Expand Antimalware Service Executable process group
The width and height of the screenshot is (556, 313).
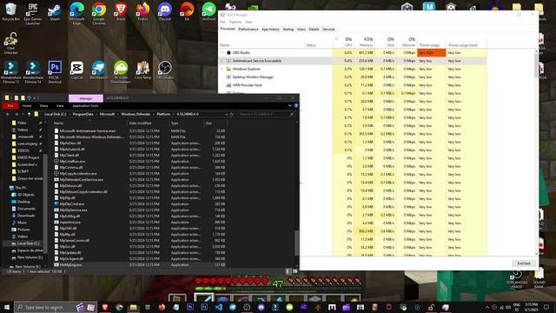[x=222, y=61]
